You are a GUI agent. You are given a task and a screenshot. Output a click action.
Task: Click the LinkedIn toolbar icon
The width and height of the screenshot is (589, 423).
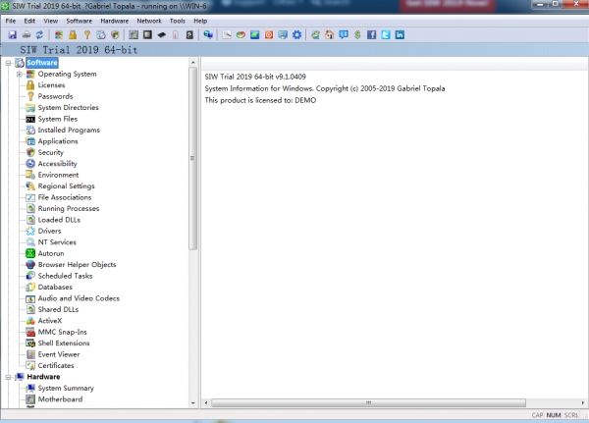point(400,35)
